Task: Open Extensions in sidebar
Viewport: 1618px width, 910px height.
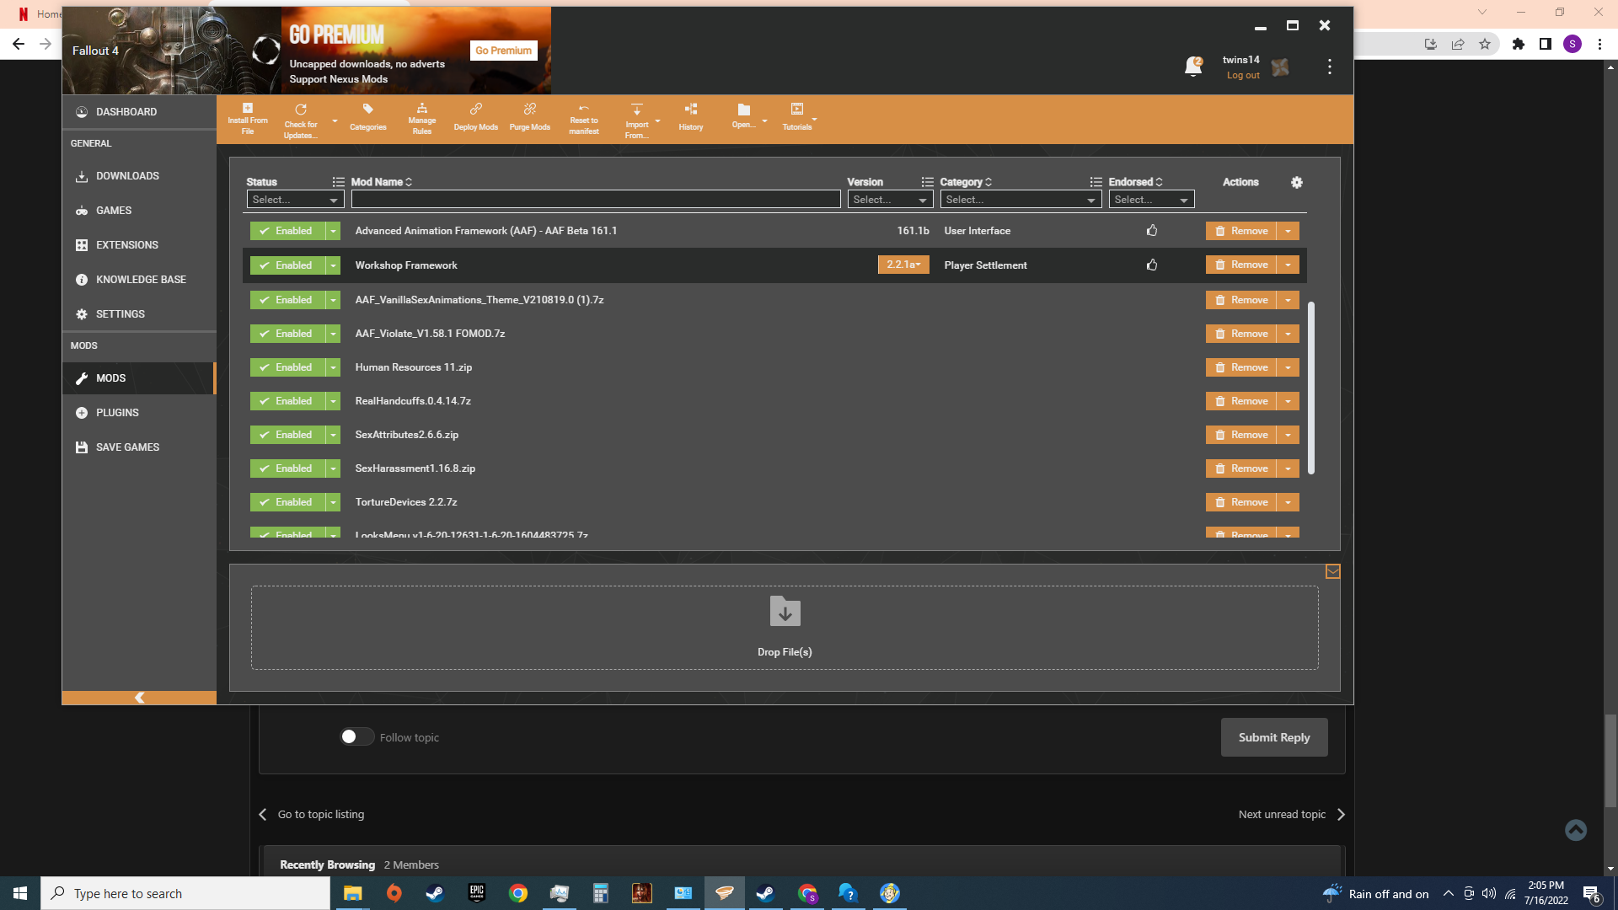Action: click(x=139, y=245)
